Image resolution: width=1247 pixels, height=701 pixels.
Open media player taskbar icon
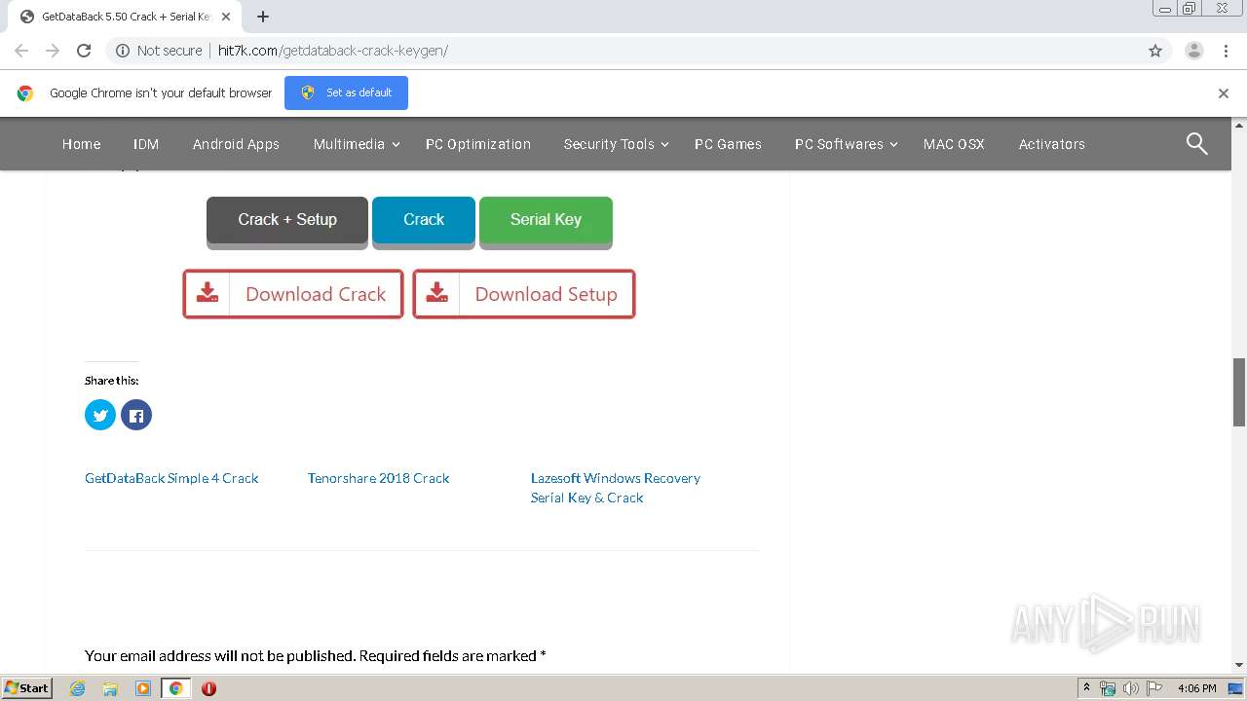point(142,688)
